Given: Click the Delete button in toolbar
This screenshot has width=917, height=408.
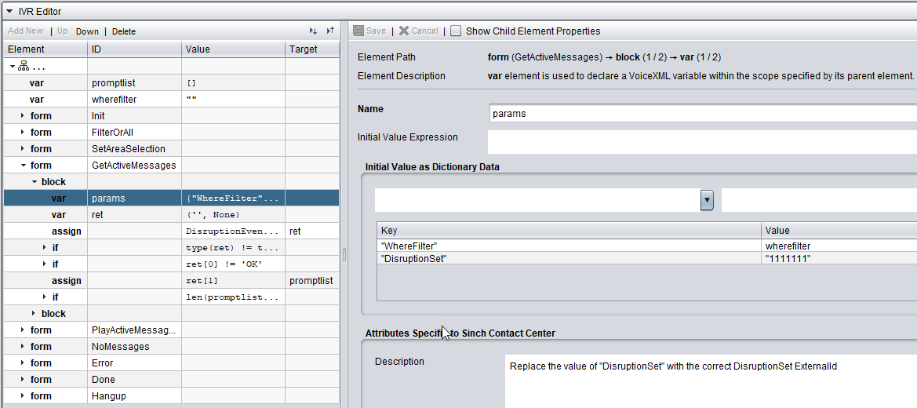Looking at the screenshot, I should (x=124, y=31).
